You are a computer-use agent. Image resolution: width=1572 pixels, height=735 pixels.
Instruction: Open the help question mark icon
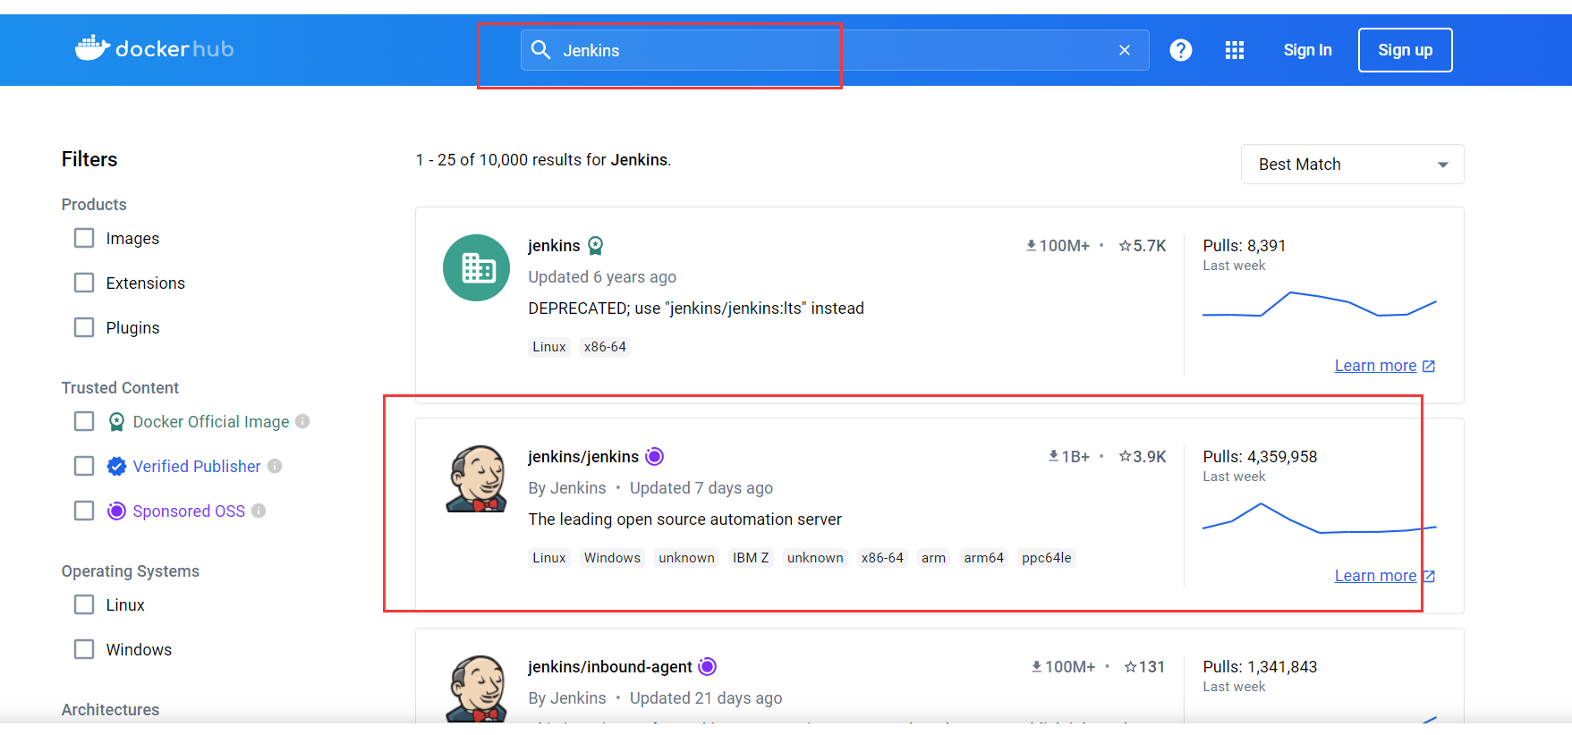1181,50
